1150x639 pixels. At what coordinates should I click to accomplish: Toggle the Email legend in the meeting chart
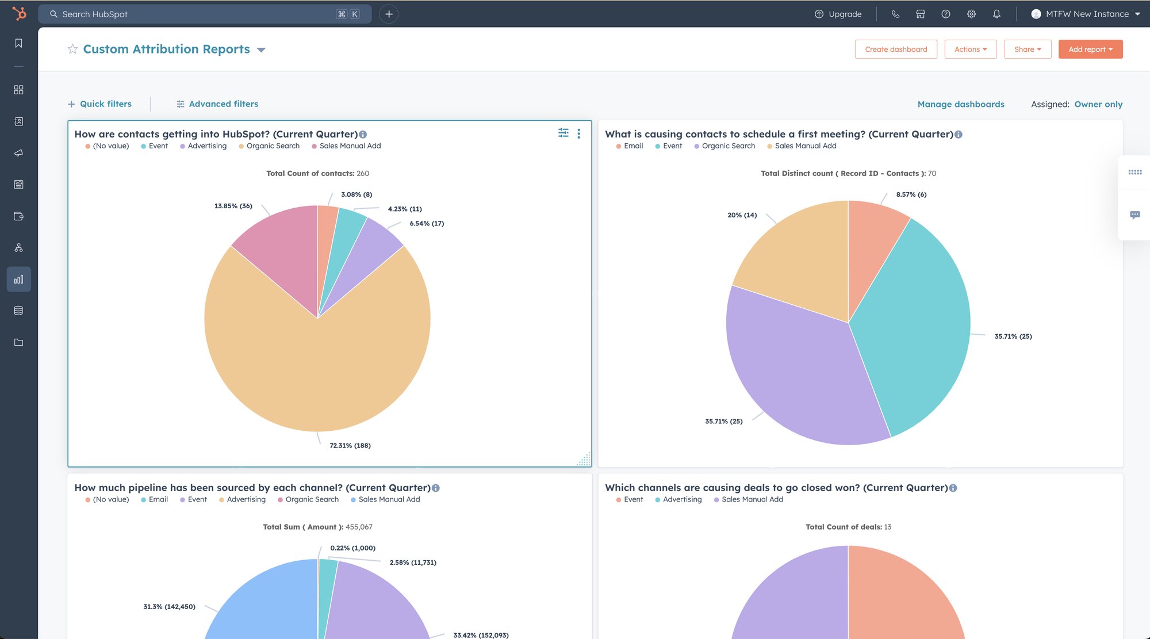[632, 146]
